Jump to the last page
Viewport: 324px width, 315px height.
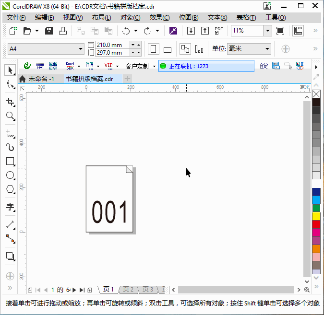[x=82, y=290]
